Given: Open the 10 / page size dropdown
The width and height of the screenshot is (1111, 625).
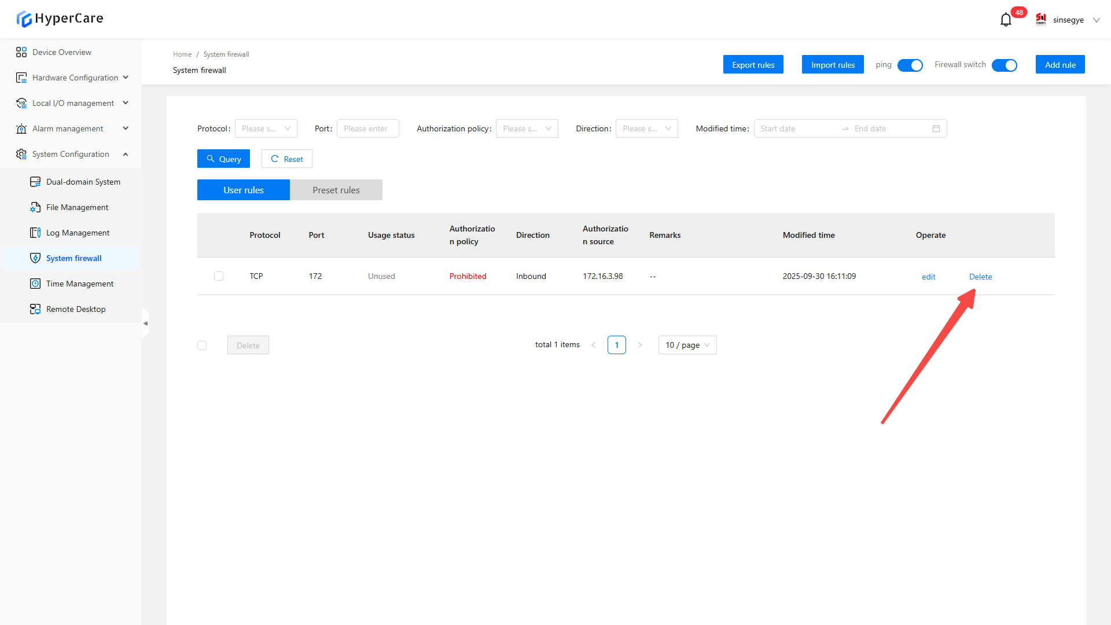Looking at the screenshot, I should tap(687, 345).
